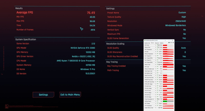This screenshot has height=111, width=205.
Task: Expand the GPU Load sensor dropdown
Action: tap(156, 67)
